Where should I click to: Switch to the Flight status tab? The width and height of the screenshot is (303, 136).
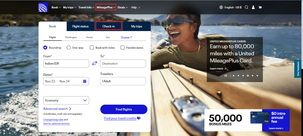80,26
